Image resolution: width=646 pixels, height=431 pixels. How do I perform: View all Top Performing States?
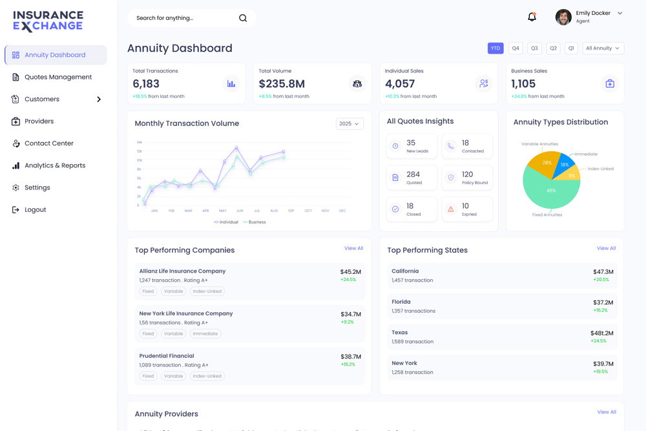(x=606, y=248)
